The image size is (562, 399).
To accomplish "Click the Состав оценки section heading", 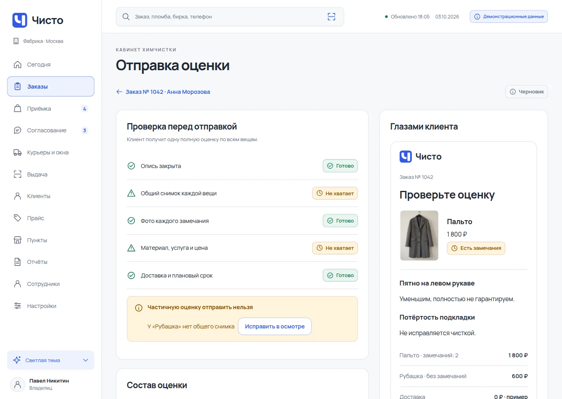I will [157, 385].
